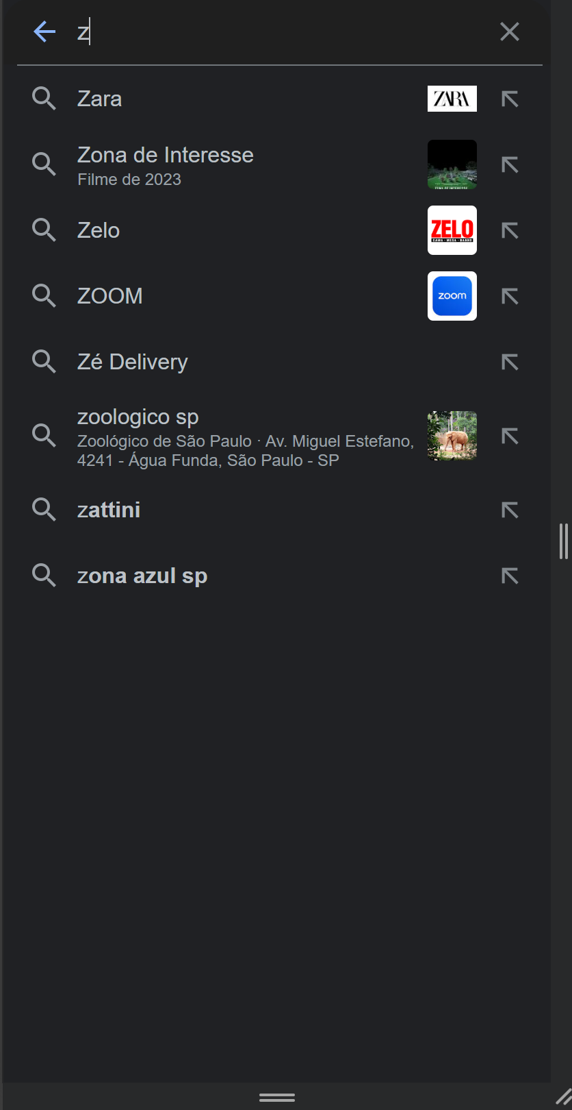Select the ZOOM suggestion
The image size is (572, 1110).
point(110,296)
